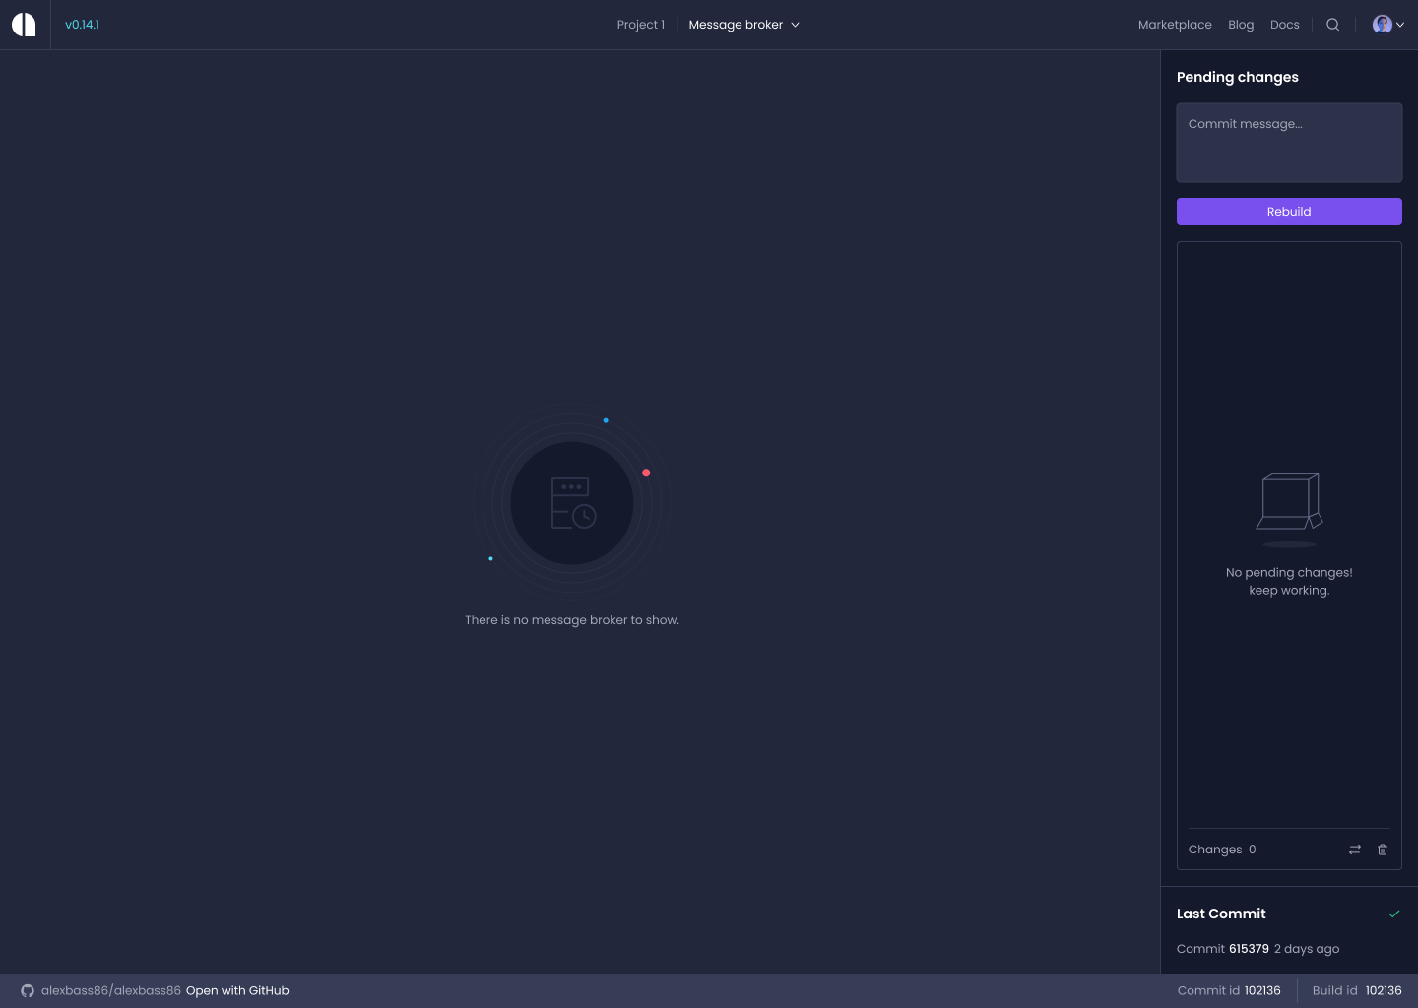Open the Message broker dropdown
Image resolution: width=1418 pixels, height=1008 pixels.
coord(743,24)
